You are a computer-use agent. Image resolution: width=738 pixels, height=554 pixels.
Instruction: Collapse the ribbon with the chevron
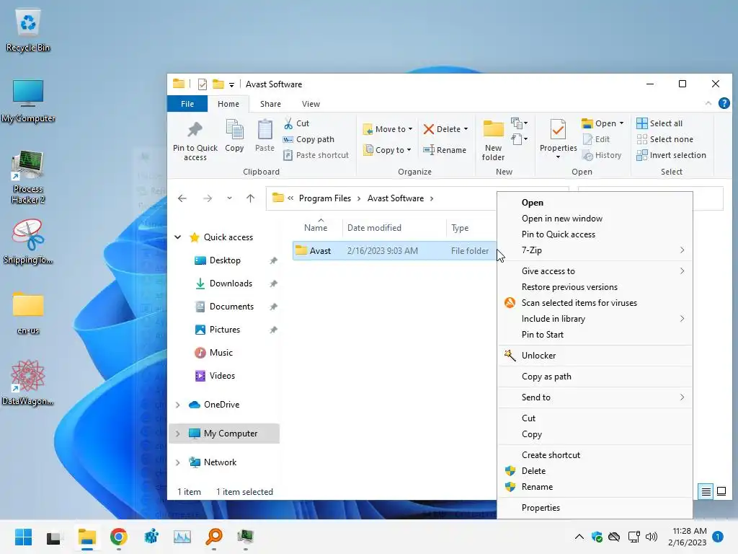pos(708,104)
